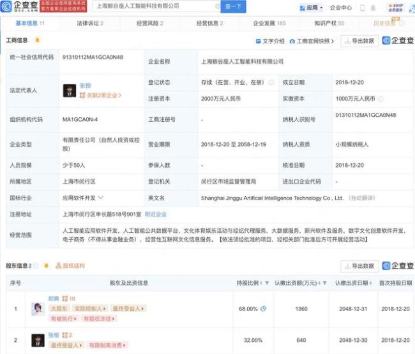The width and height of the screenshot is (415, 354).
Task: Open the notification bell
Action: pos(373,8)
